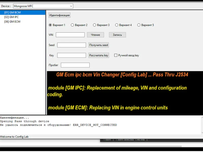This screenshot has width=203, height=152.
Task: Open the Device dropdown showing Mongoose MFC
Action: click(x=43, y=6)
